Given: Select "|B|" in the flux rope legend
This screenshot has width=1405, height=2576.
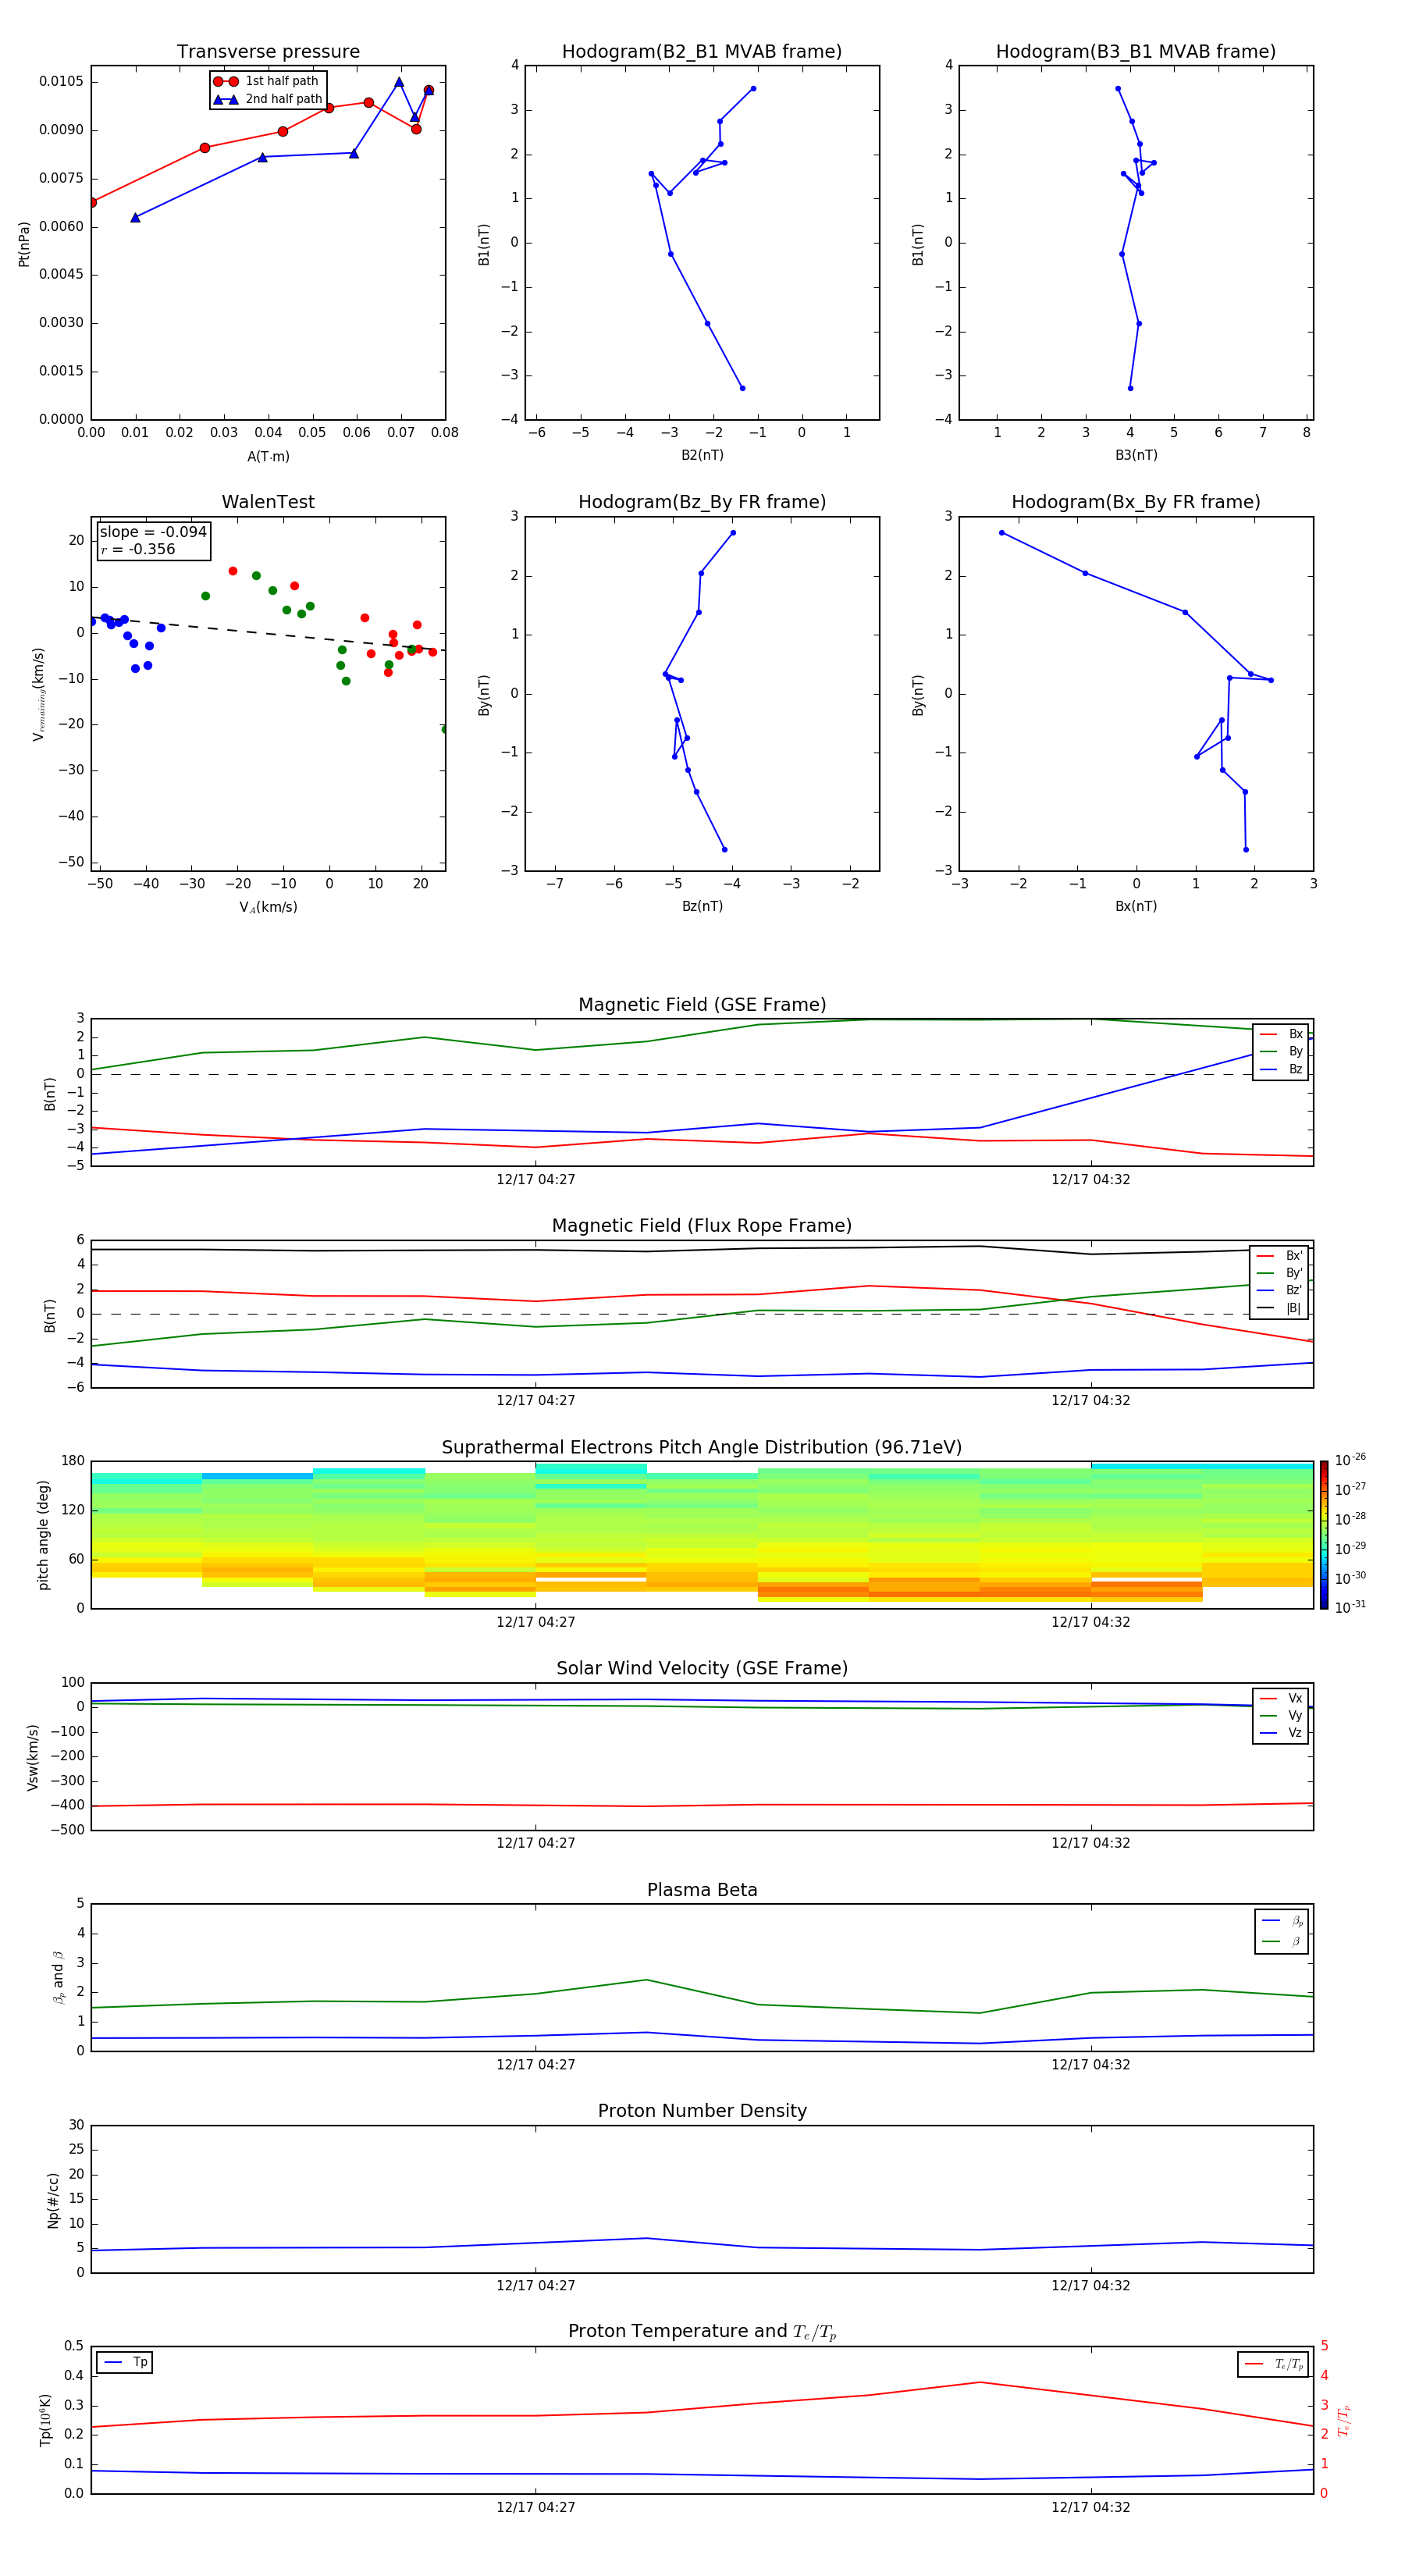Looking at the screenshot, I should (1279, 1308).
